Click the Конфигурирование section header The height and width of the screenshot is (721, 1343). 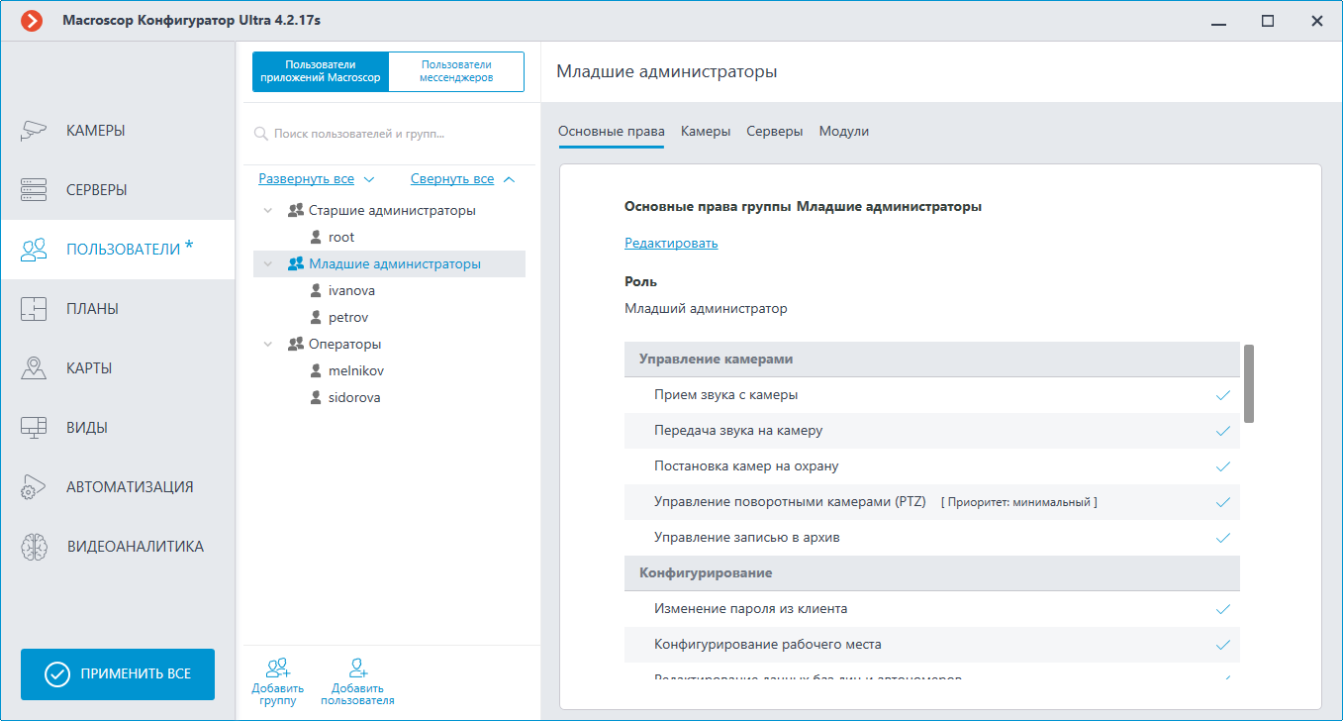pyautogui.click(x=931, y=573)
